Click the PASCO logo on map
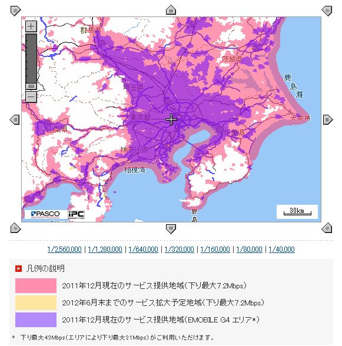Screen dimensions: 342x346 point(45,214)
